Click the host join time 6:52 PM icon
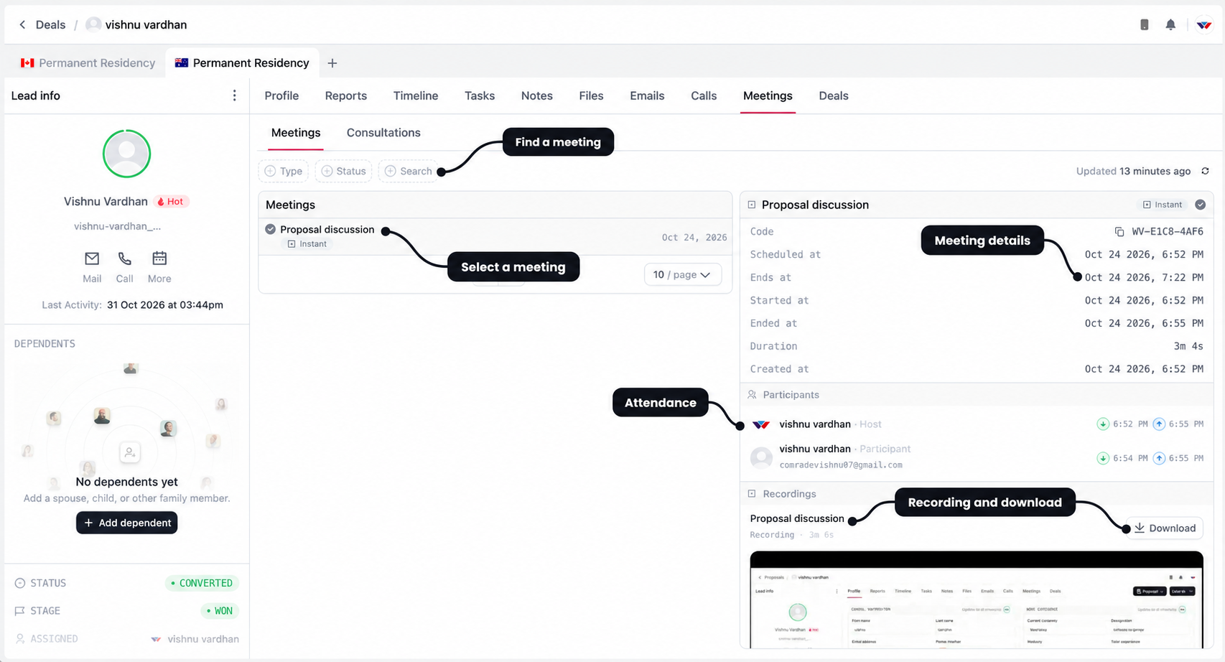1225x662 pixels. [1103, 424]
